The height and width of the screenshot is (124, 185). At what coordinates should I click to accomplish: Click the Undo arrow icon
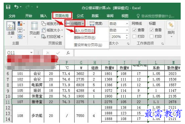(16, 7)
